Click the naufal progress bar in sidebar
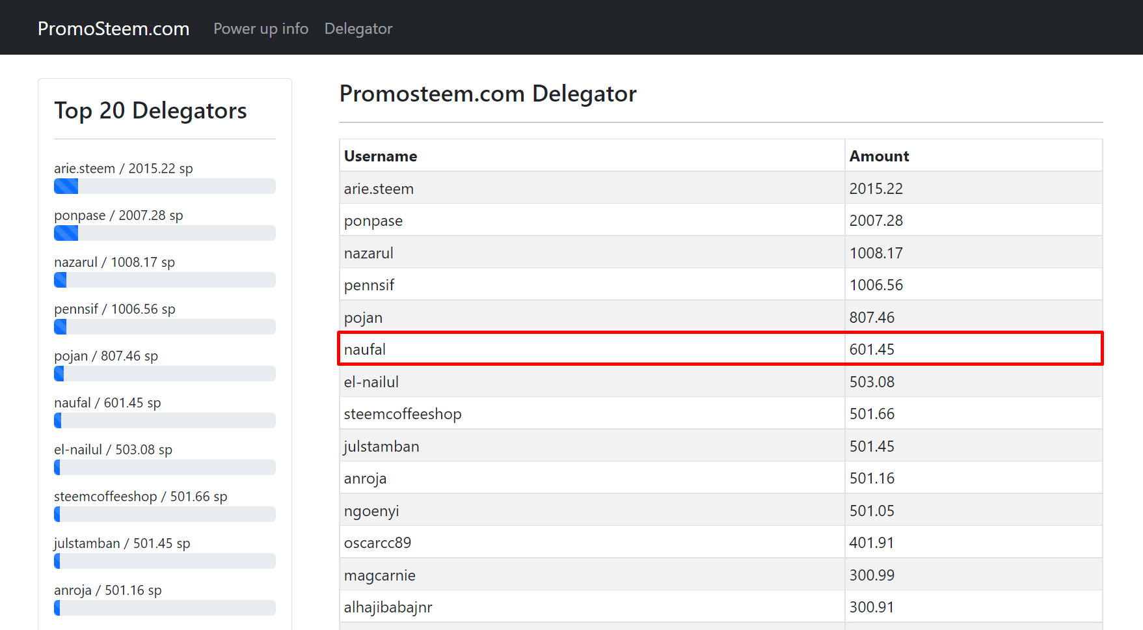 click(x=165, y=420)
